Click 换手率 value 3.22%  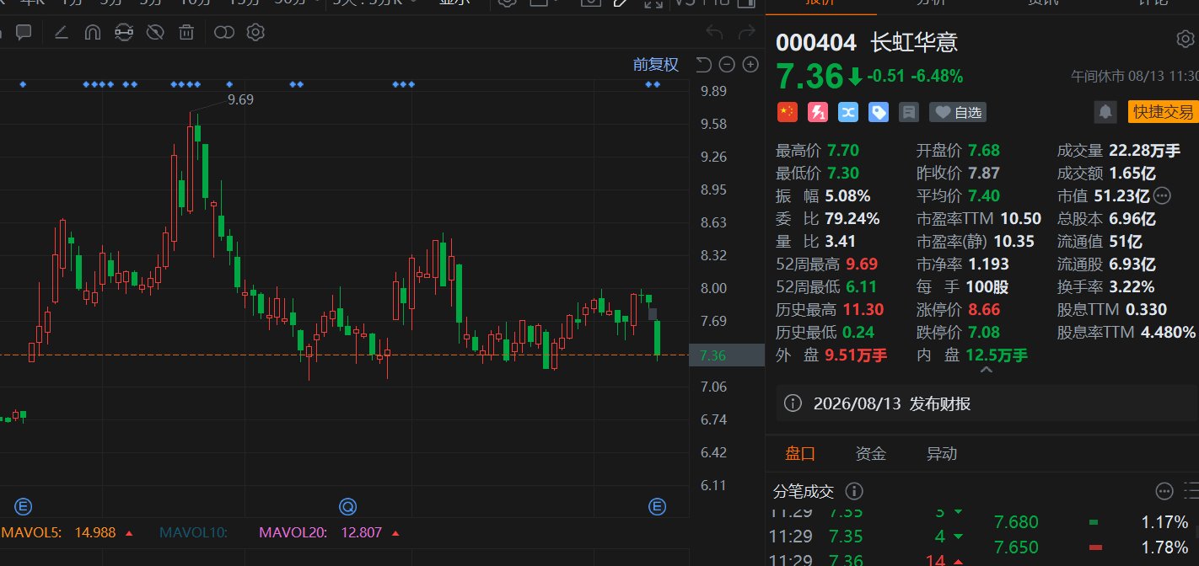pyautogui.click(x=1132, y=286)
